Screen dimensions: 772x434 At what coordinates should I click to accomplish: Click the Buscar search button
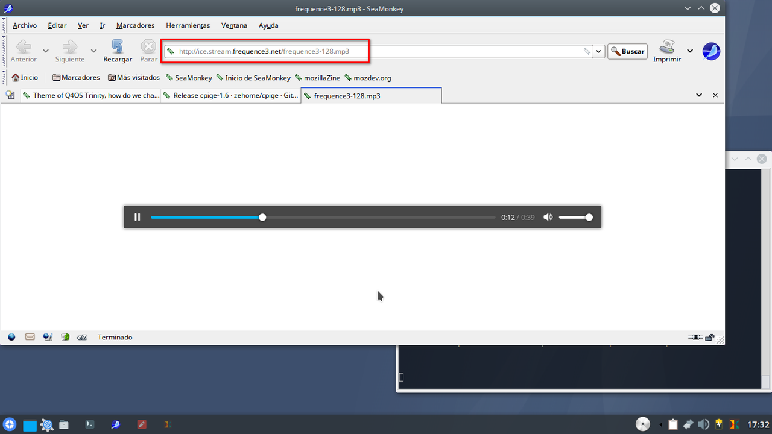tap(627, 51)
